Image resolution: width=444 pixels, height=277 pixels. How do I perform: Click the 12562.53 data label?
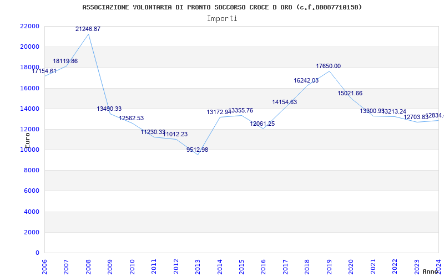point(131,119)
